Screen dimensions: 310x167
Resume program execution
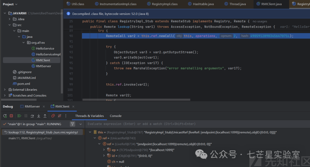coord(19,116)
